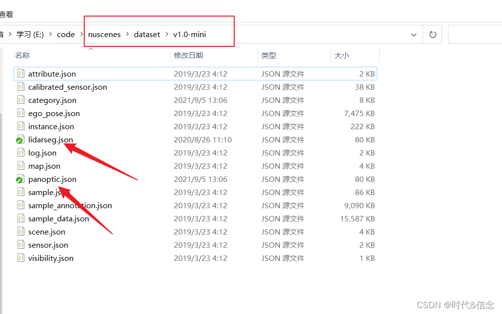Click the panoptic.json green-check file icon
The height and width of the screenshot is (314, 502).
(20, 179)
